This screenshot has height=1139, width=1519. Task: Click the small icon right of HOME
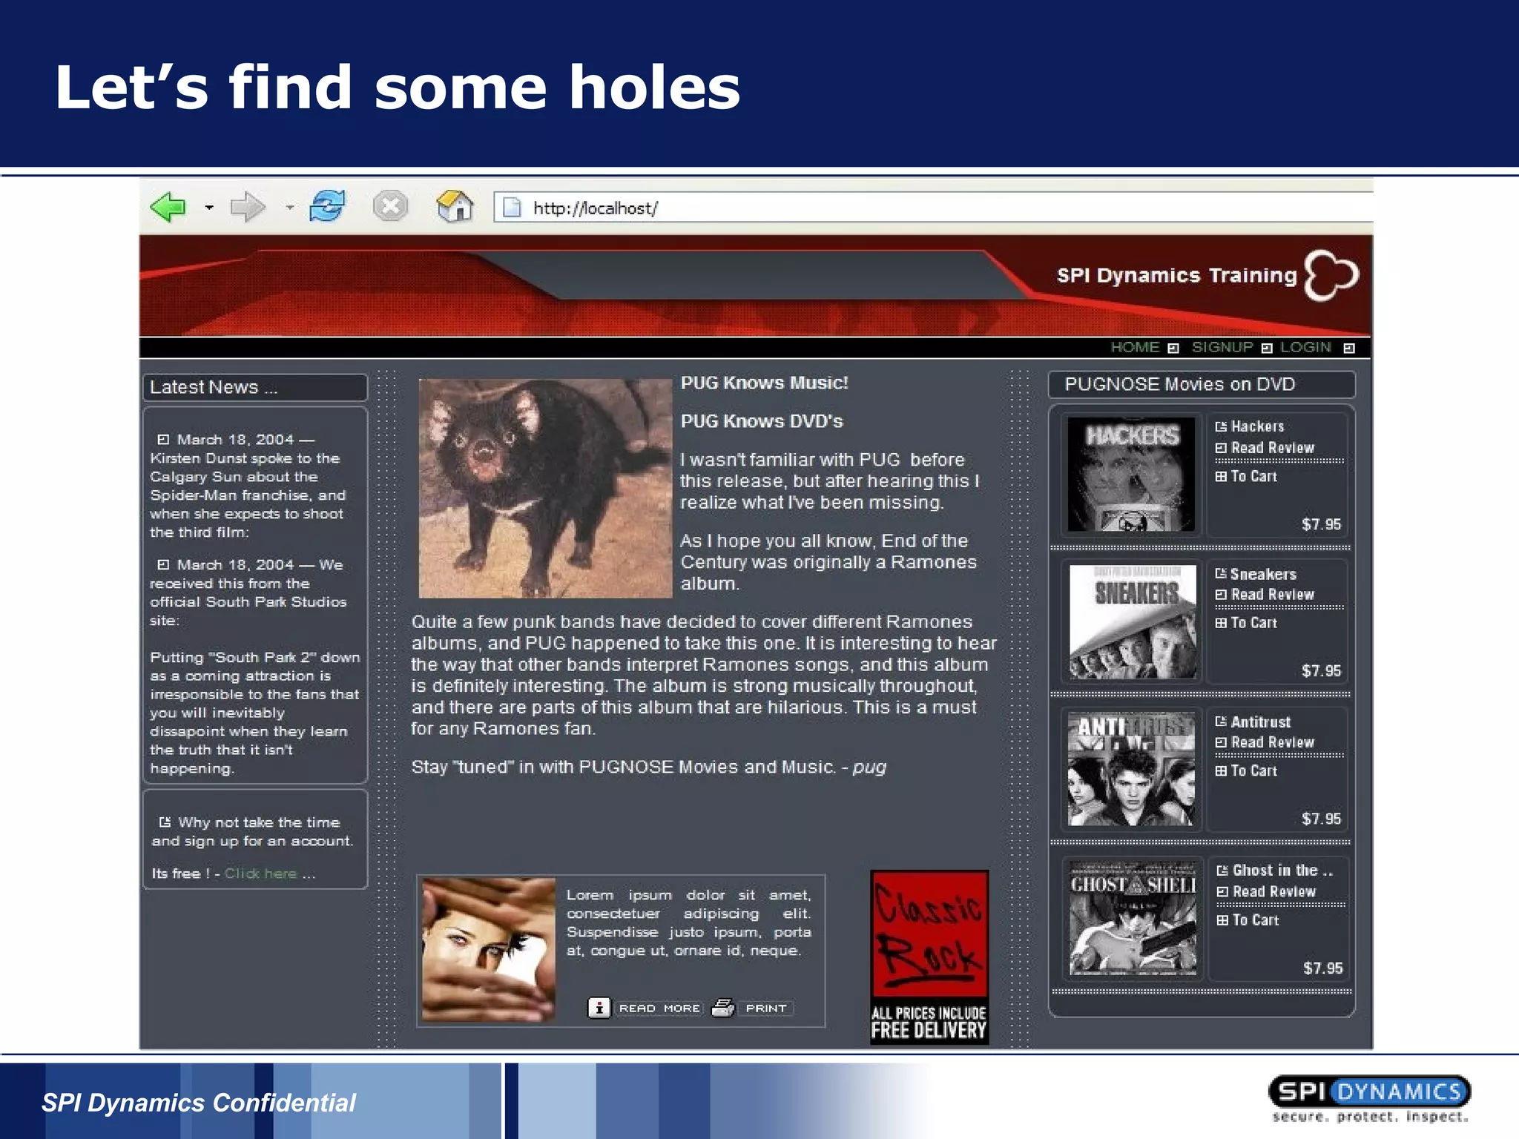[1173, 348]
